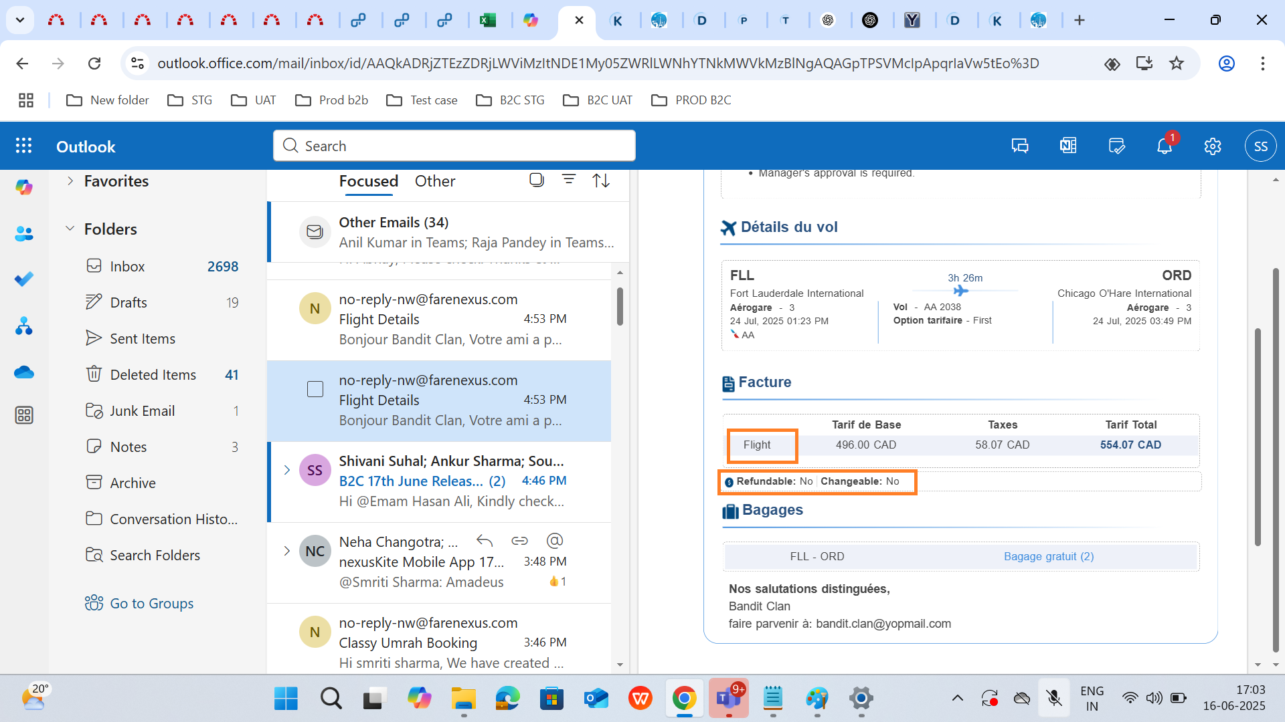Open notifications bell with red badge
The height and width of the screenshot is (722, 1285).
pos(1165,144)
